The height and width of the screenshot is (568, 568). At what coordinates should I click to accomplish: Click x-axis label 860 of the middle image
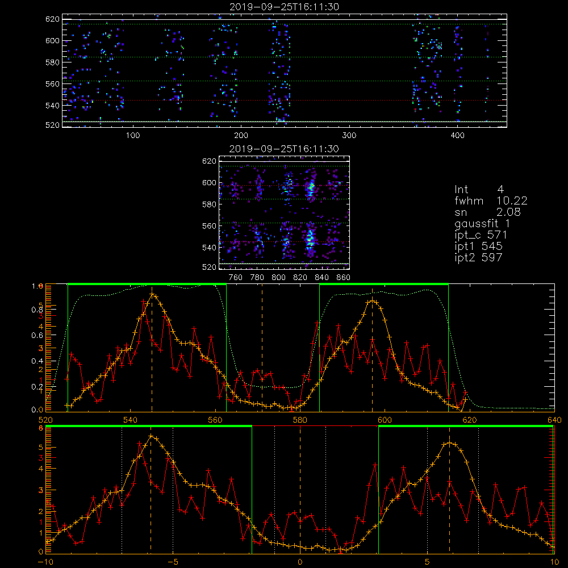(x=344, y=278)
